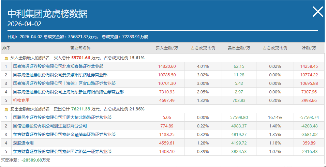The image size is (326, 167).
Task: Click the 买入金额/万 column header
Action: tap(167, 48)
